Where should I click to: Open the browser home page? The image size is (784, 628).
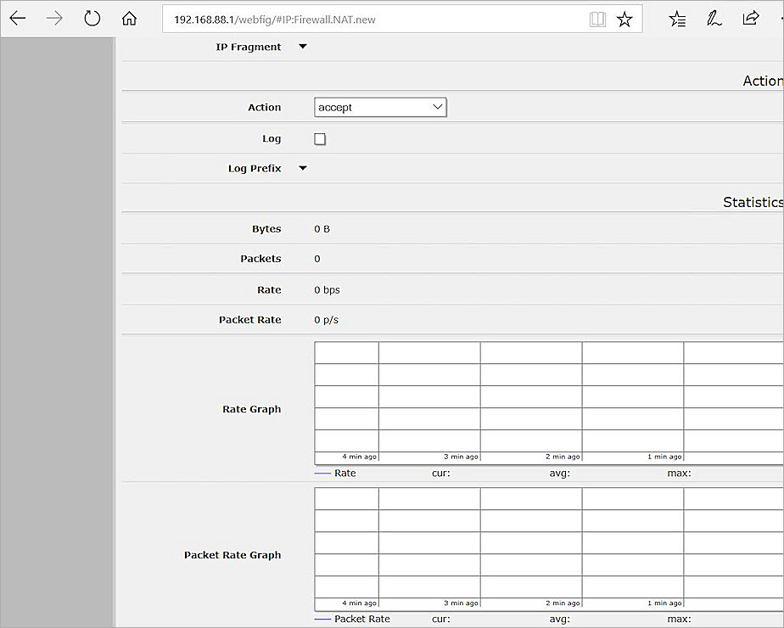click(129, 18)
